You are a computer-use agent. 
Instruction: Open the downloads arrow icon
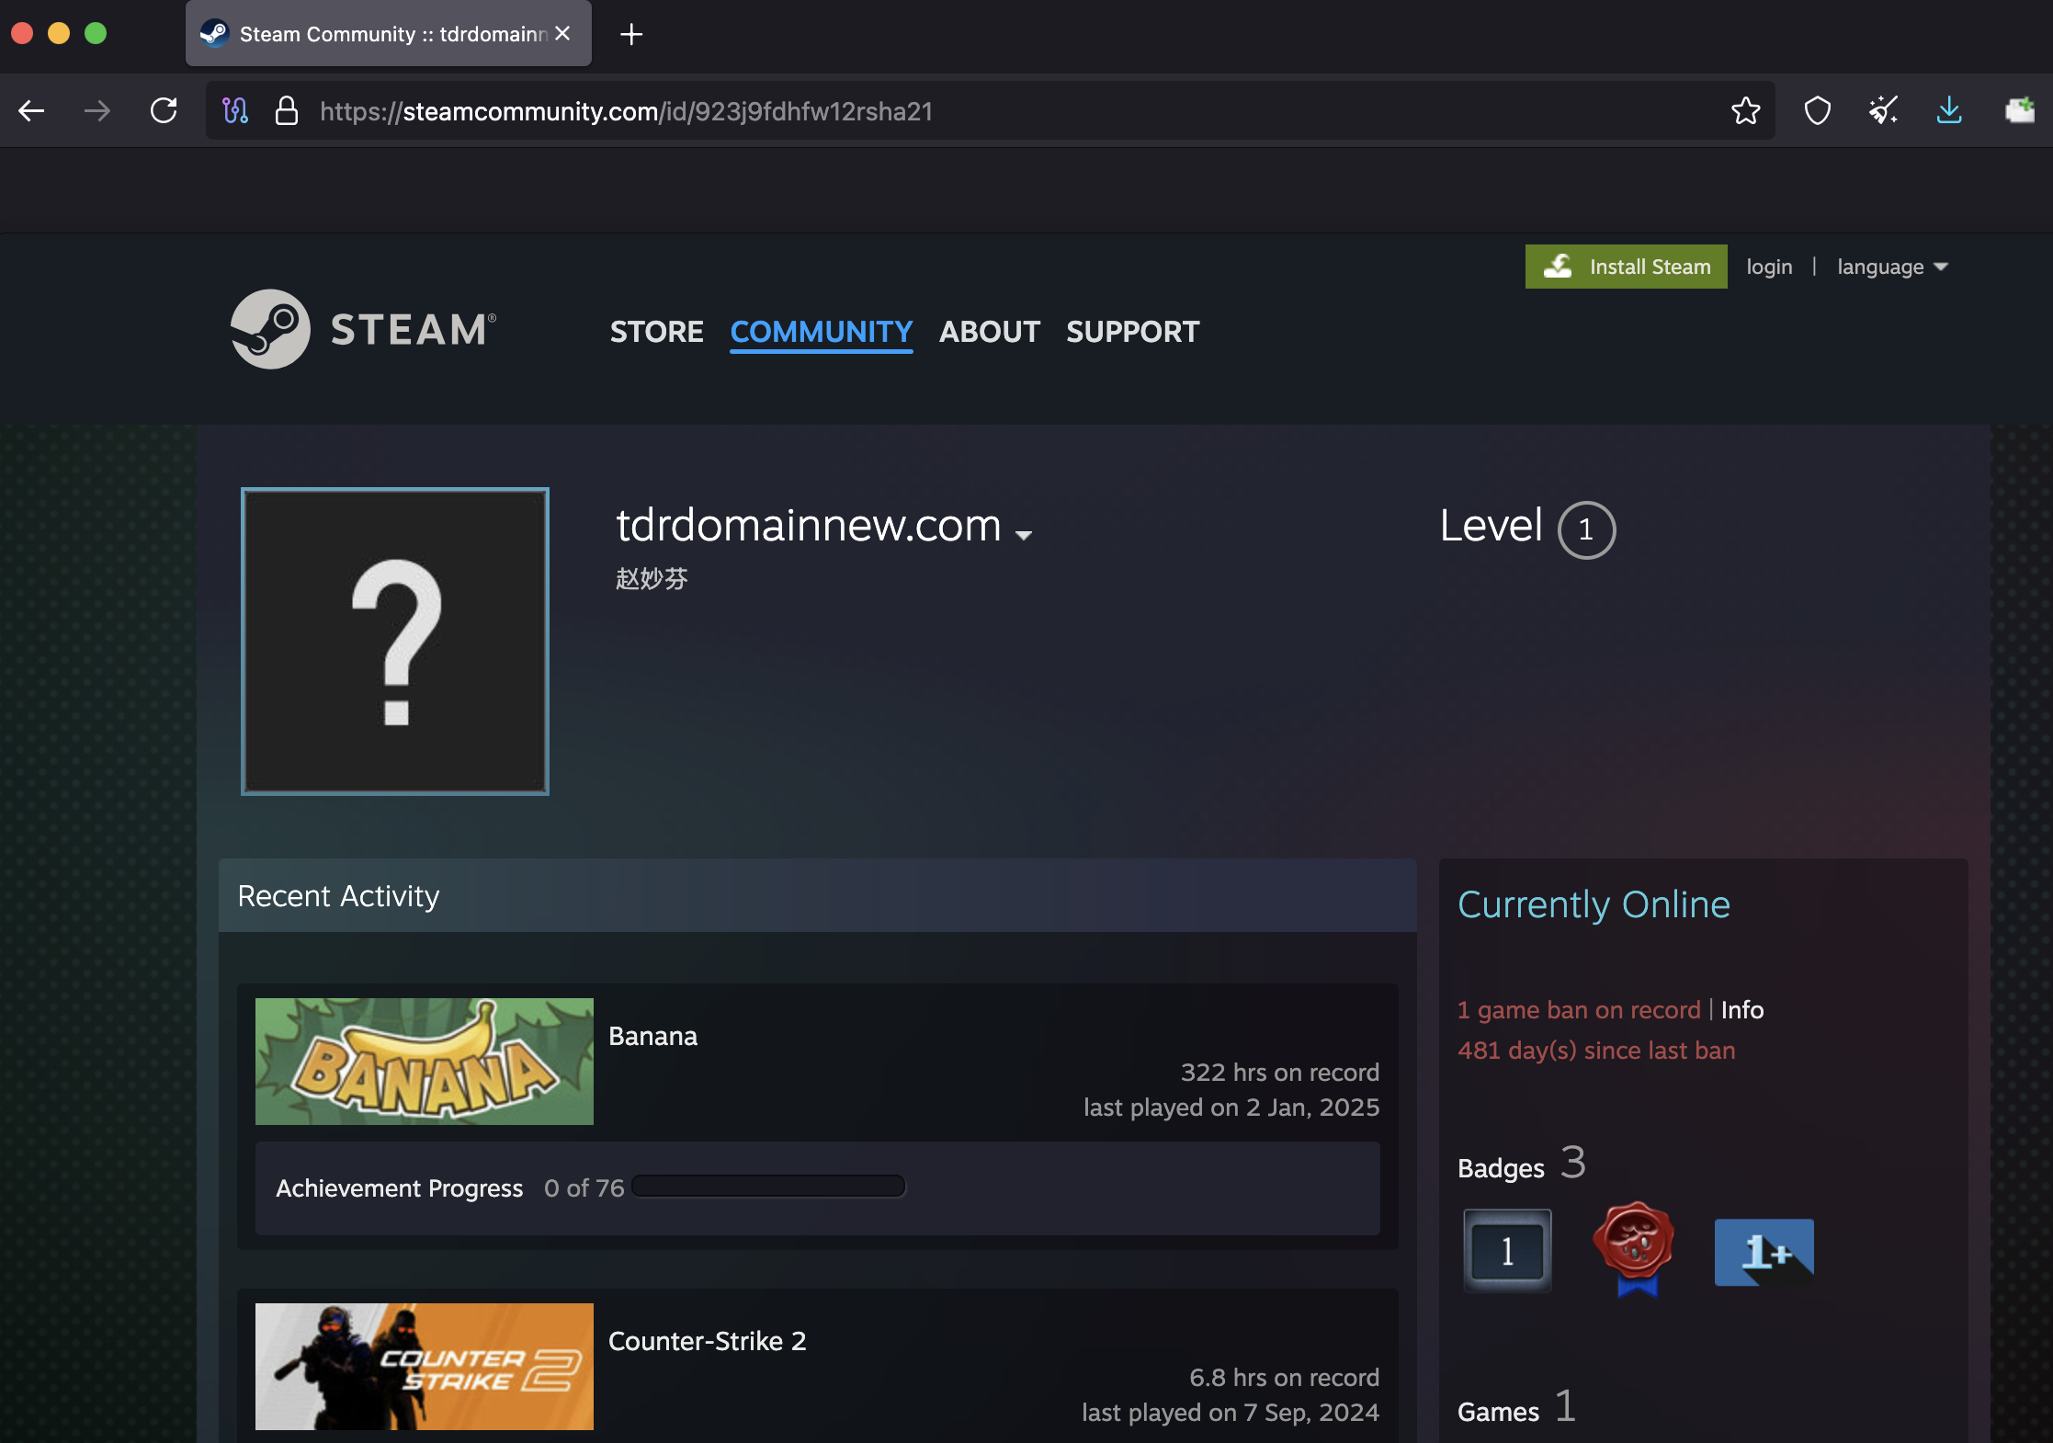(x=1948, y=111)
